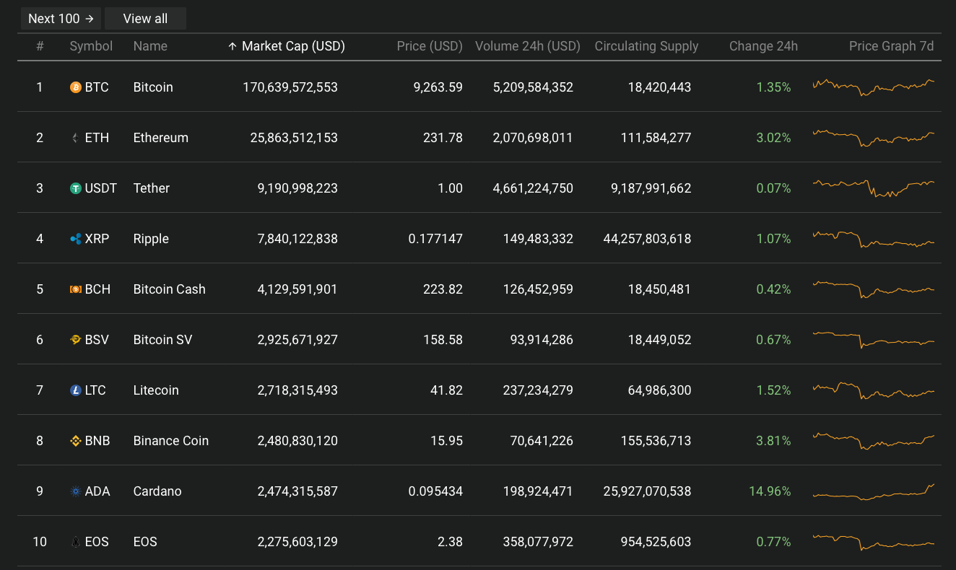Viewport: 956px width, 570px height.
Task: Click the Ethereum ETH coin icon
Action: click(x=76, y=138)
